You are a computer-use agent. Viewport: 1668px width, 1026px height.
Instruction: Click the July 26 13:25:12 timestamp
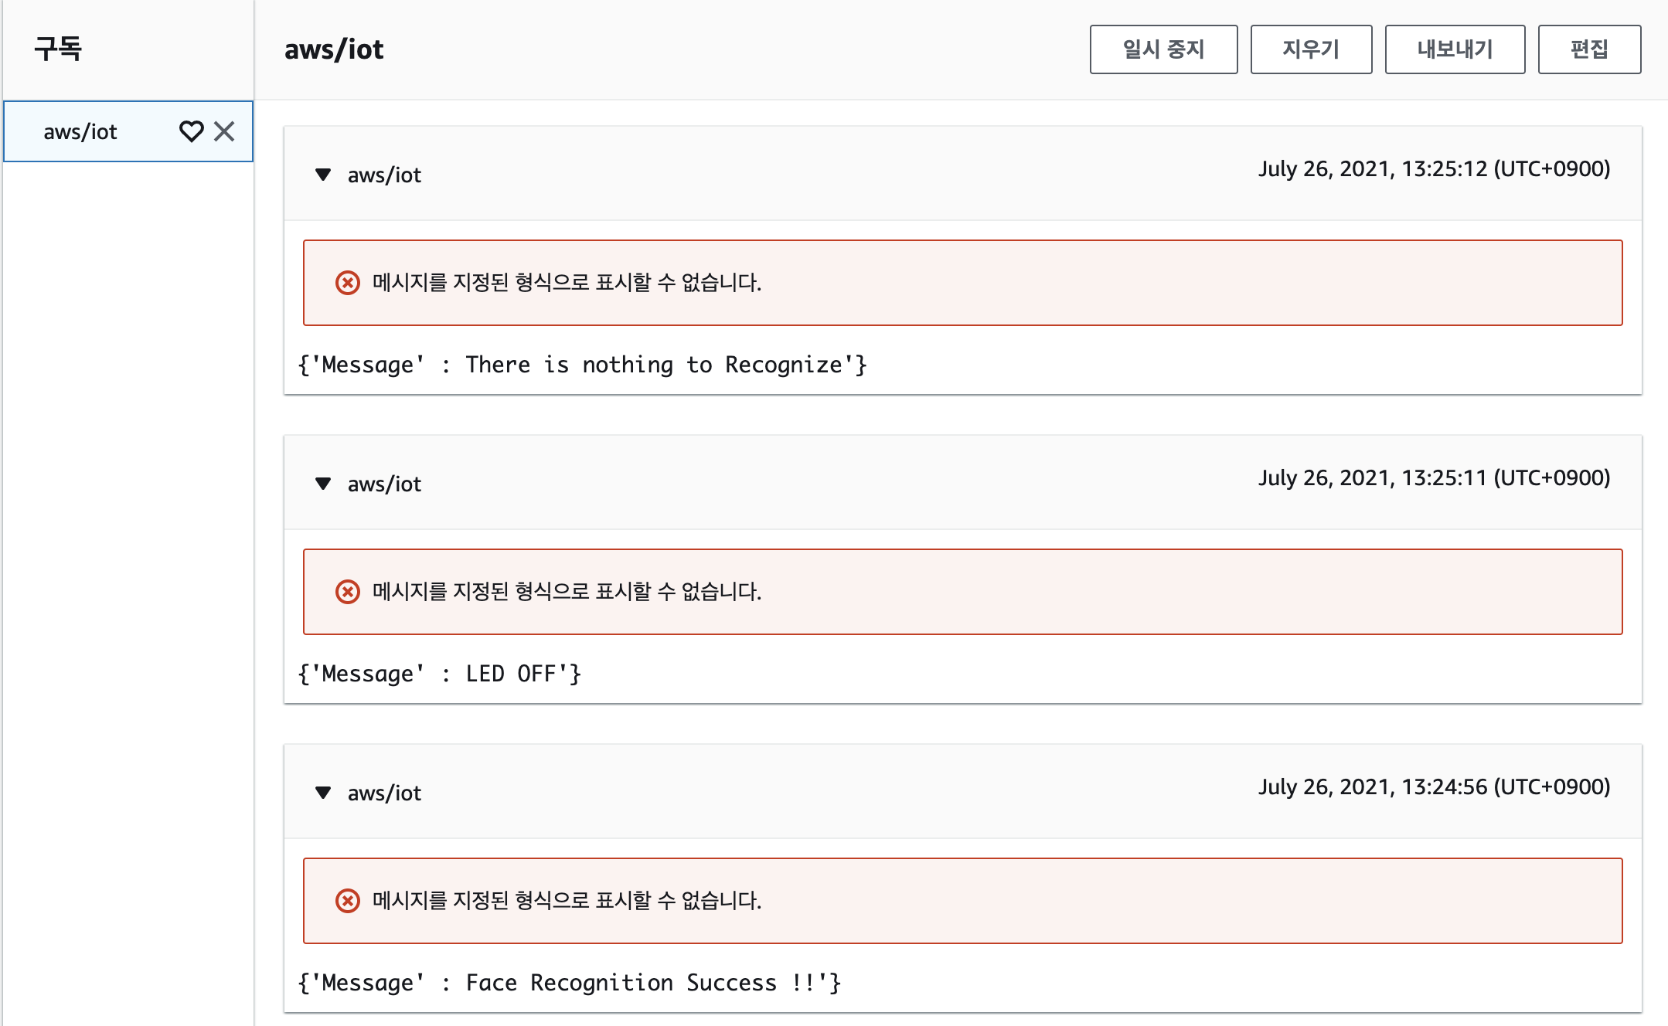[1434, 168]
